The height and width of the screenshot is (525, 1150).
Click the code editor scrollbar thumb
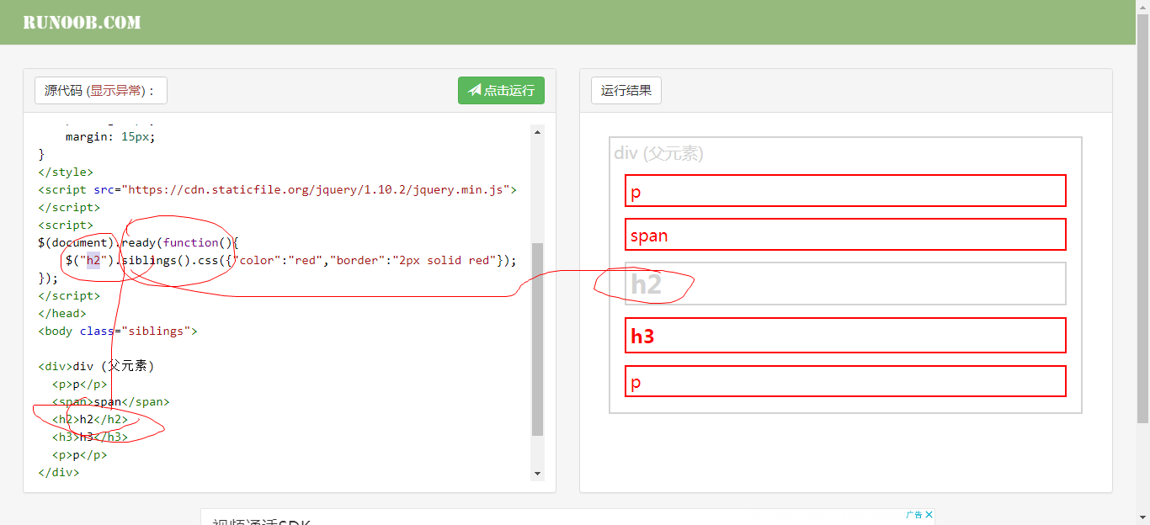point(538,339)
